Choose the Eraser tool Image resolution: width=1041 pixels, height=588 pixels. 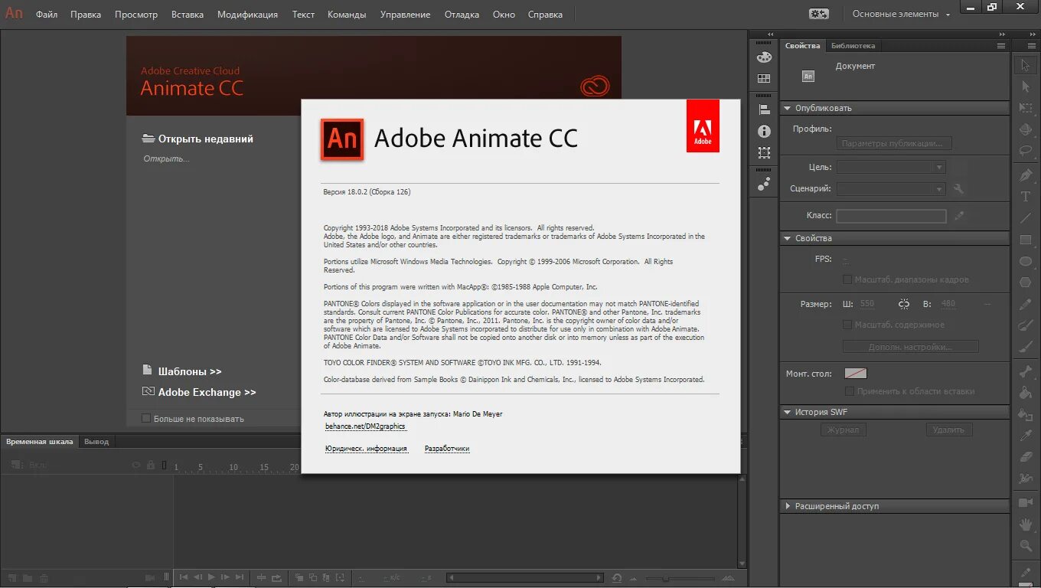pyautogui.click(x=1026, y=457)
